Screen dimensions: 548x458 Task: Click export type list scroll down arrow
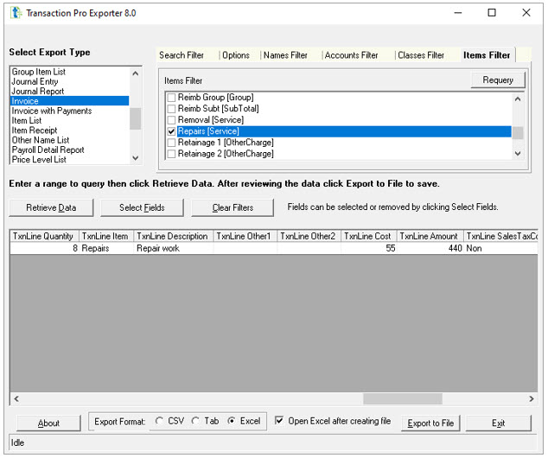[x=136, y=158]
